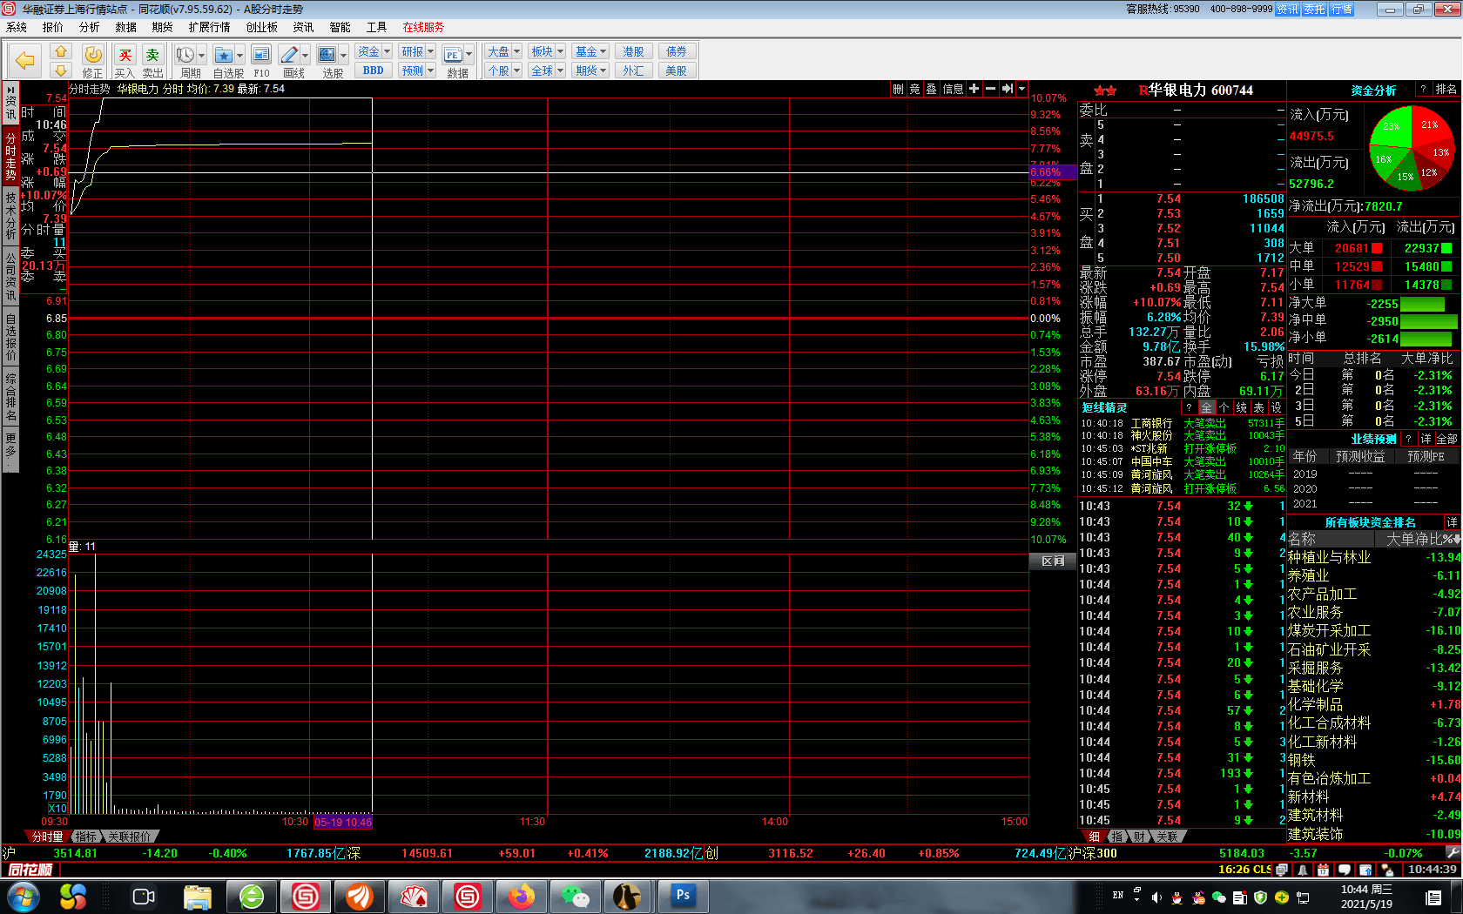The height and width of the screenshot is (914, 1463).
Task: Expand the 自选股 dropdown arrow
Action: tap(239, 56)
